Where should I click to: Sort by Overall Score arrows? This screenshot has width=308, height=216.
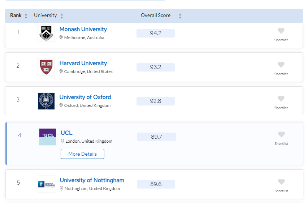(180, 16)
